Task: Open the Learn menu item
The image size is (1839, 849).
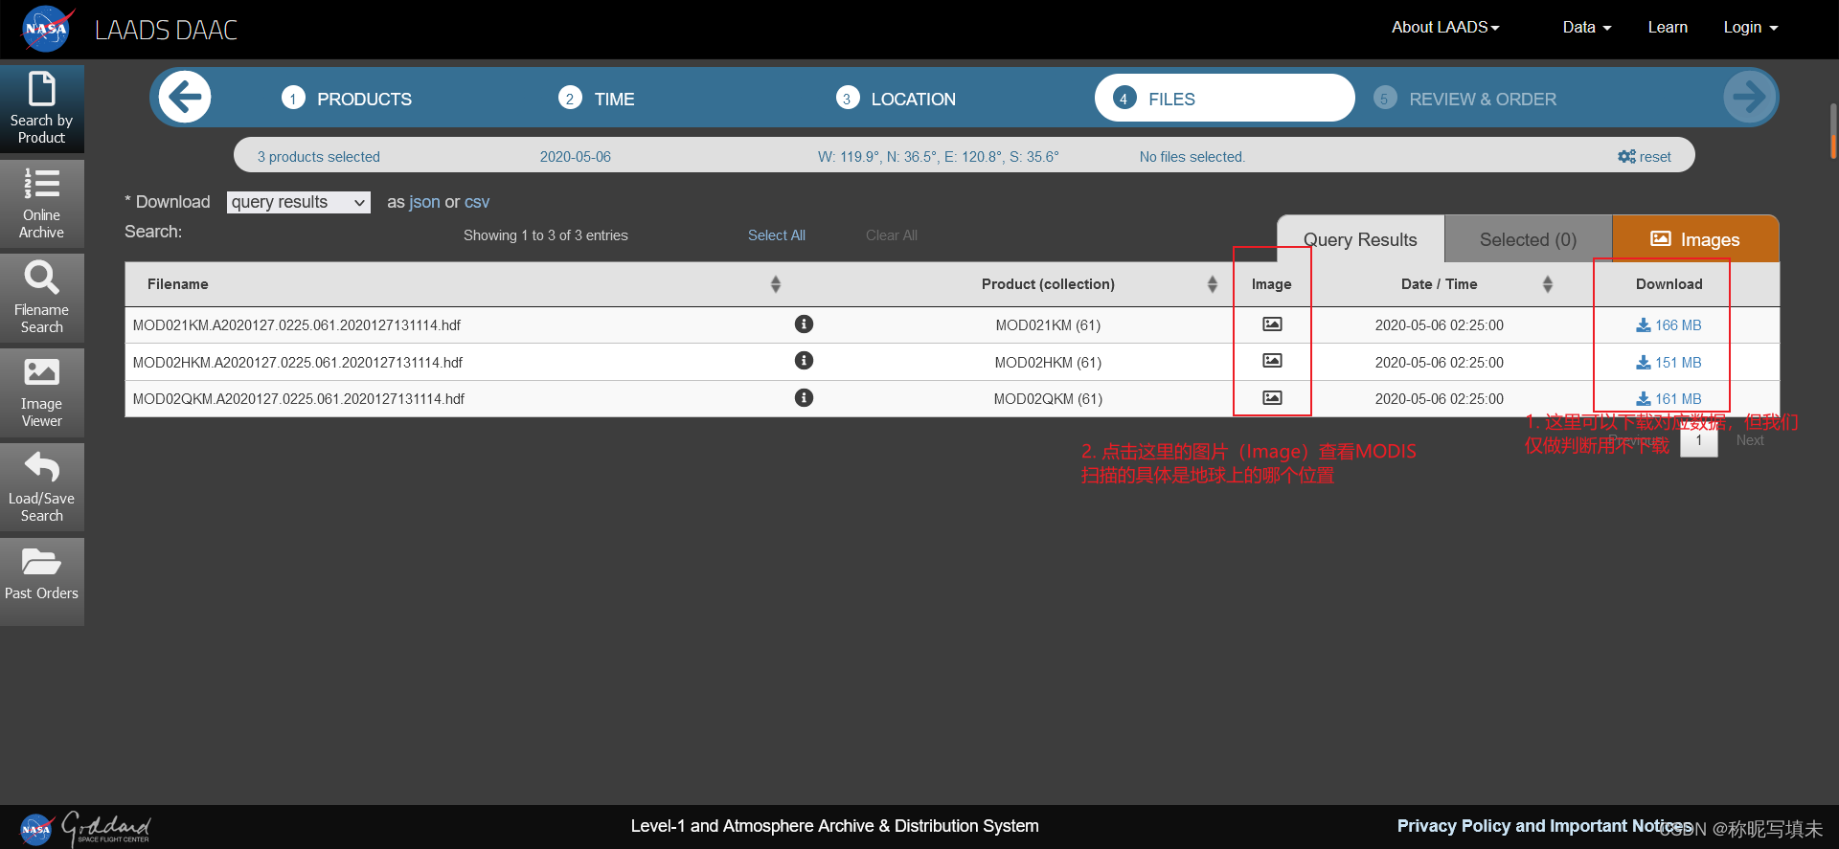Action: (1668, 28)
